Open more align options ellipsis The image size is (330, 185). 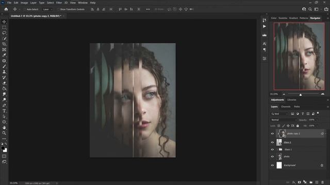coord(148,9)
